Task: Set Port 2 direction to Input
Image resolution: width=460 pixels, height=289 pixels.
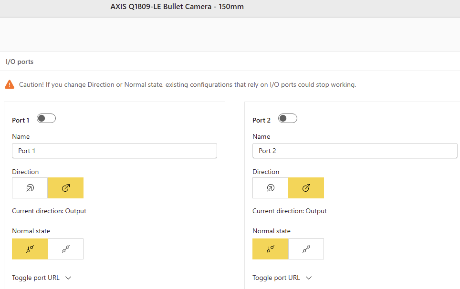Action: click(270, 188)
